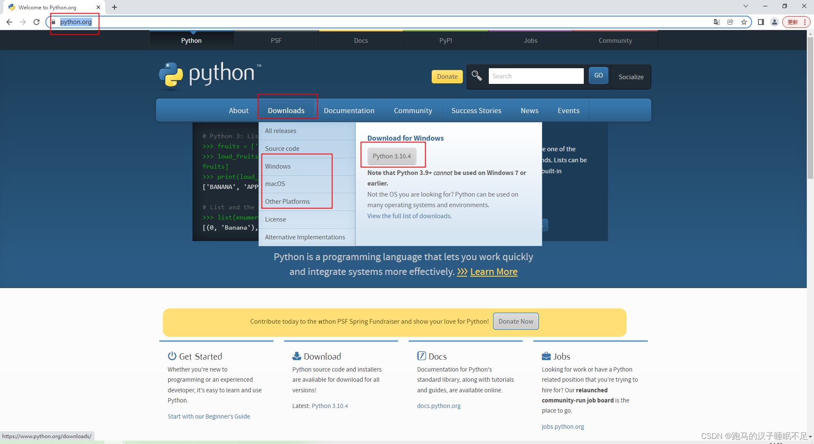Open the About menu
Viewport: 814px width, 444px height.
click(x=239, y=111)
